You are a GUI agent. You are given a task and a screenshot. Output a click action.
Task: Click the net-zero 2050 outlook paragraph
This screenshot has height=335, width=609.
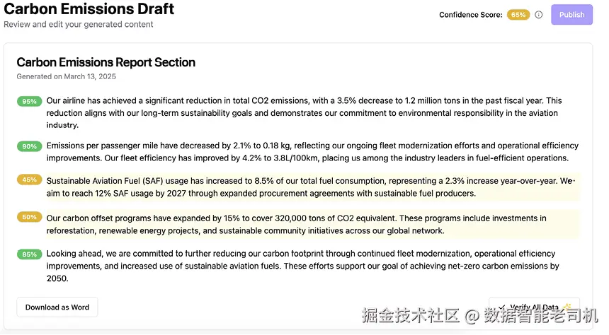[302, 266]
